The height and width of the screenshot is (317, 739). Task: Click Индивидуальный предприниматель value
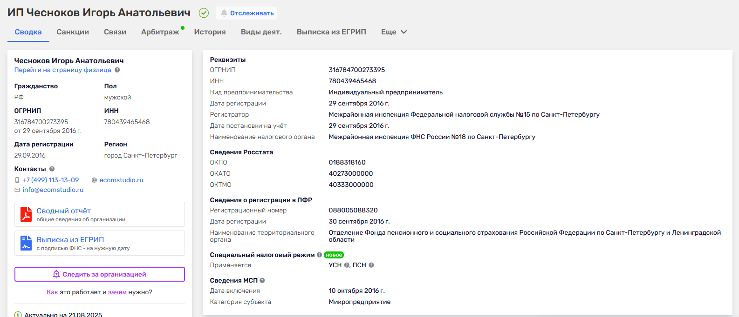click(x=386, y=92)
